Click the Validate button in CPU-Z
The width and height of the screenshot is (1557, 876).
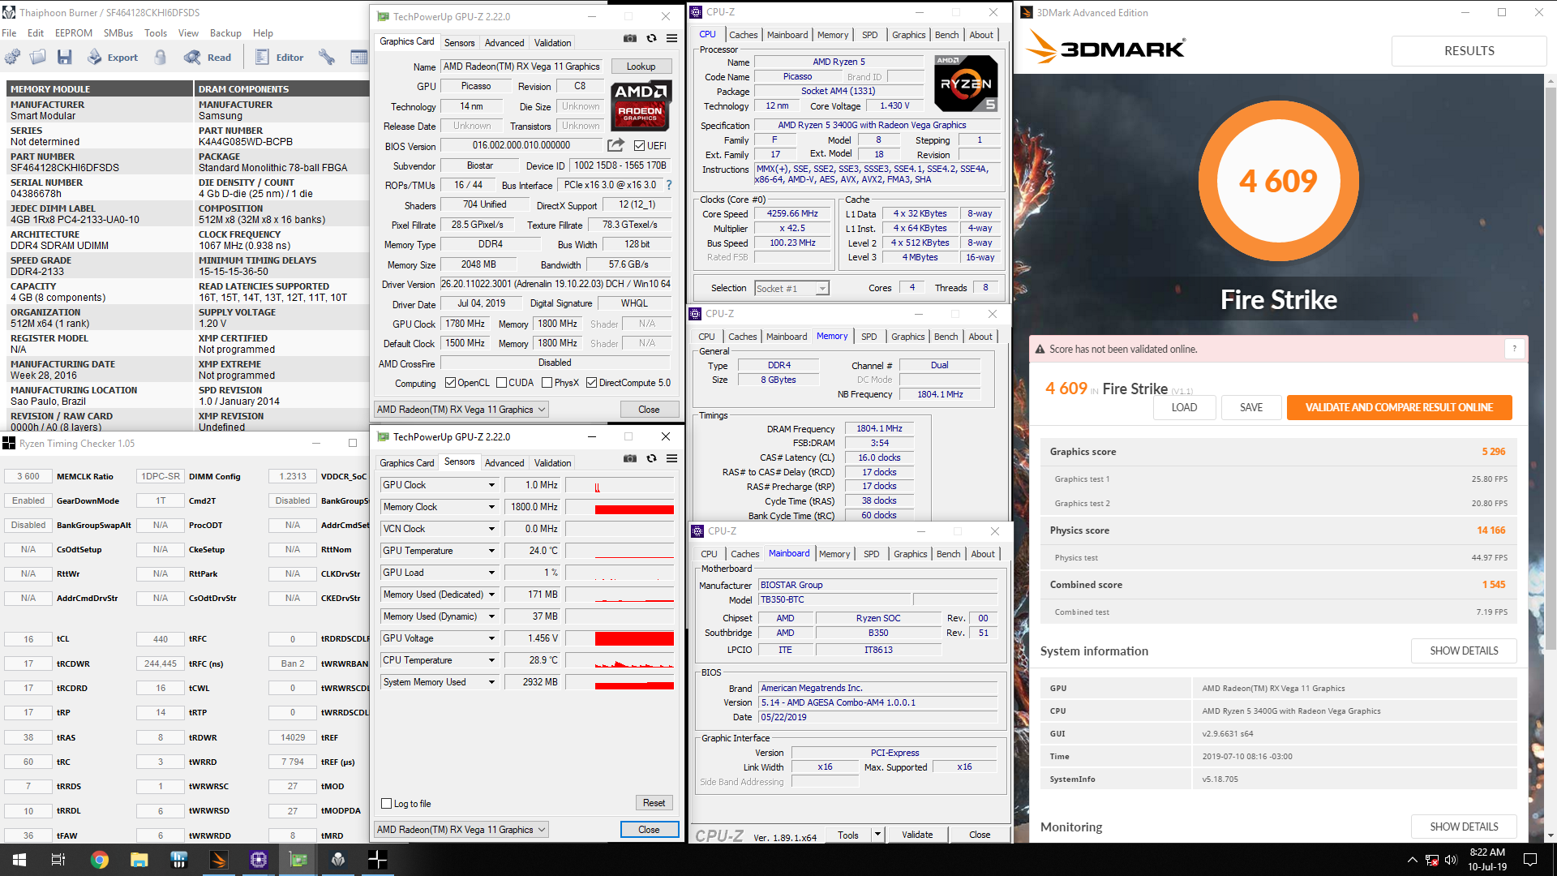coord(917,835)
